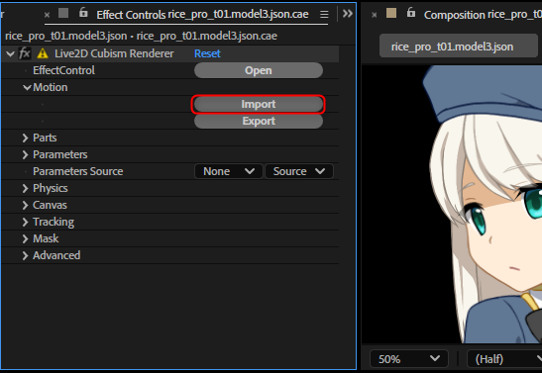
Task: Click the yellow warning triangle icon
Action: pyautogui.click(x=43, y=53)
